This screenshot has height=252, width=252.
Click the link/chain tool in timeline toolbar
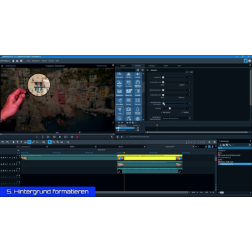(x=33, y=142)
